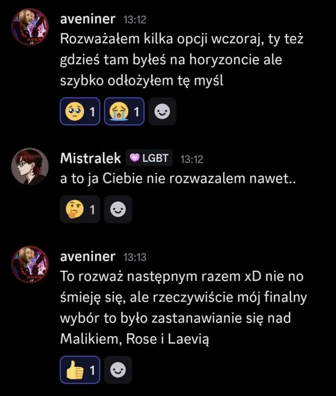Toggle the thumbs up emoji reaction
This screenshot has width=336, height=396.
point(79,370)
